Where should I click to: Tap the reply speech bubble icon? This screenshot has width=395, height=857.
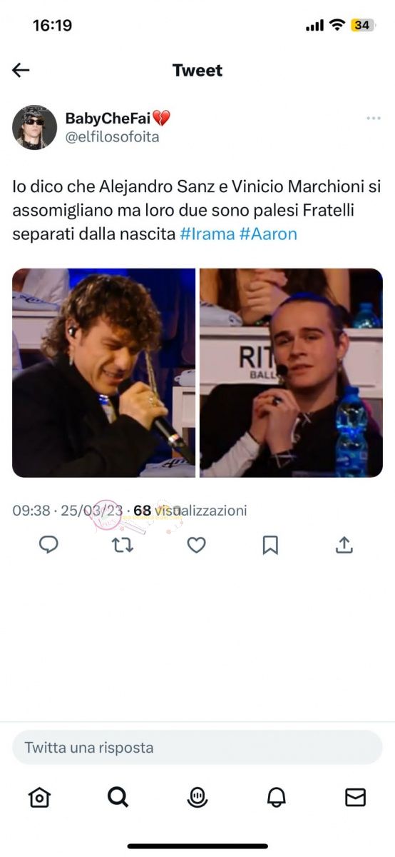48,545
